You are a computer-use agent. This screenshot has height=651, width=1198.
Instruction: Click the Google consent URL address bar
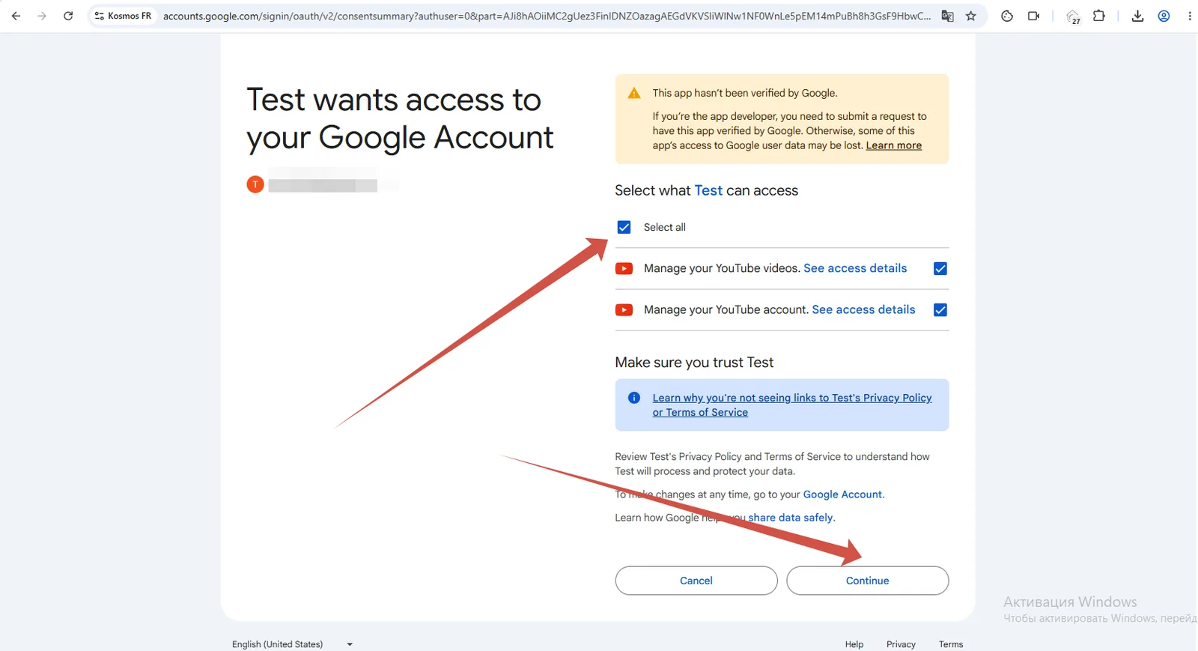(547, 16)
